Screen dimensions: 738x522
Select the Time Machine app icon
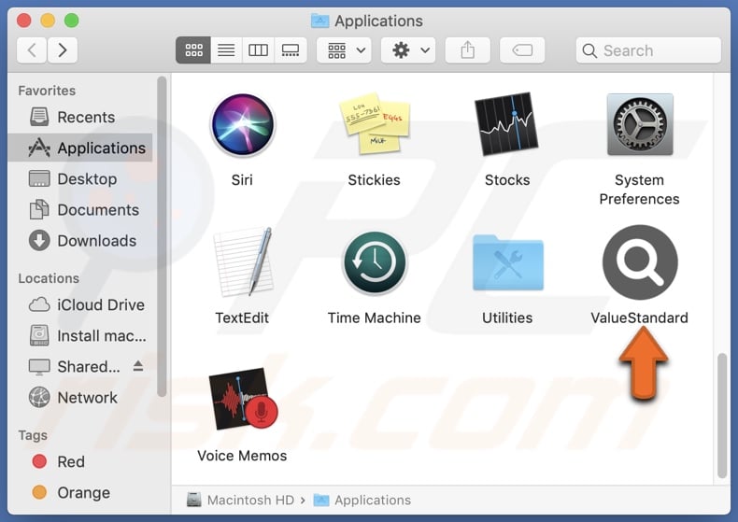pyautogui.click(x=375, y=262)
